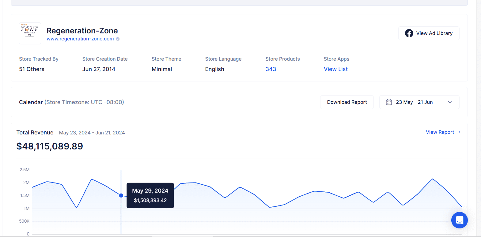The image size is (481, 237).
Task: Click the Calendar store timezone label
Action: click(71, 102)
